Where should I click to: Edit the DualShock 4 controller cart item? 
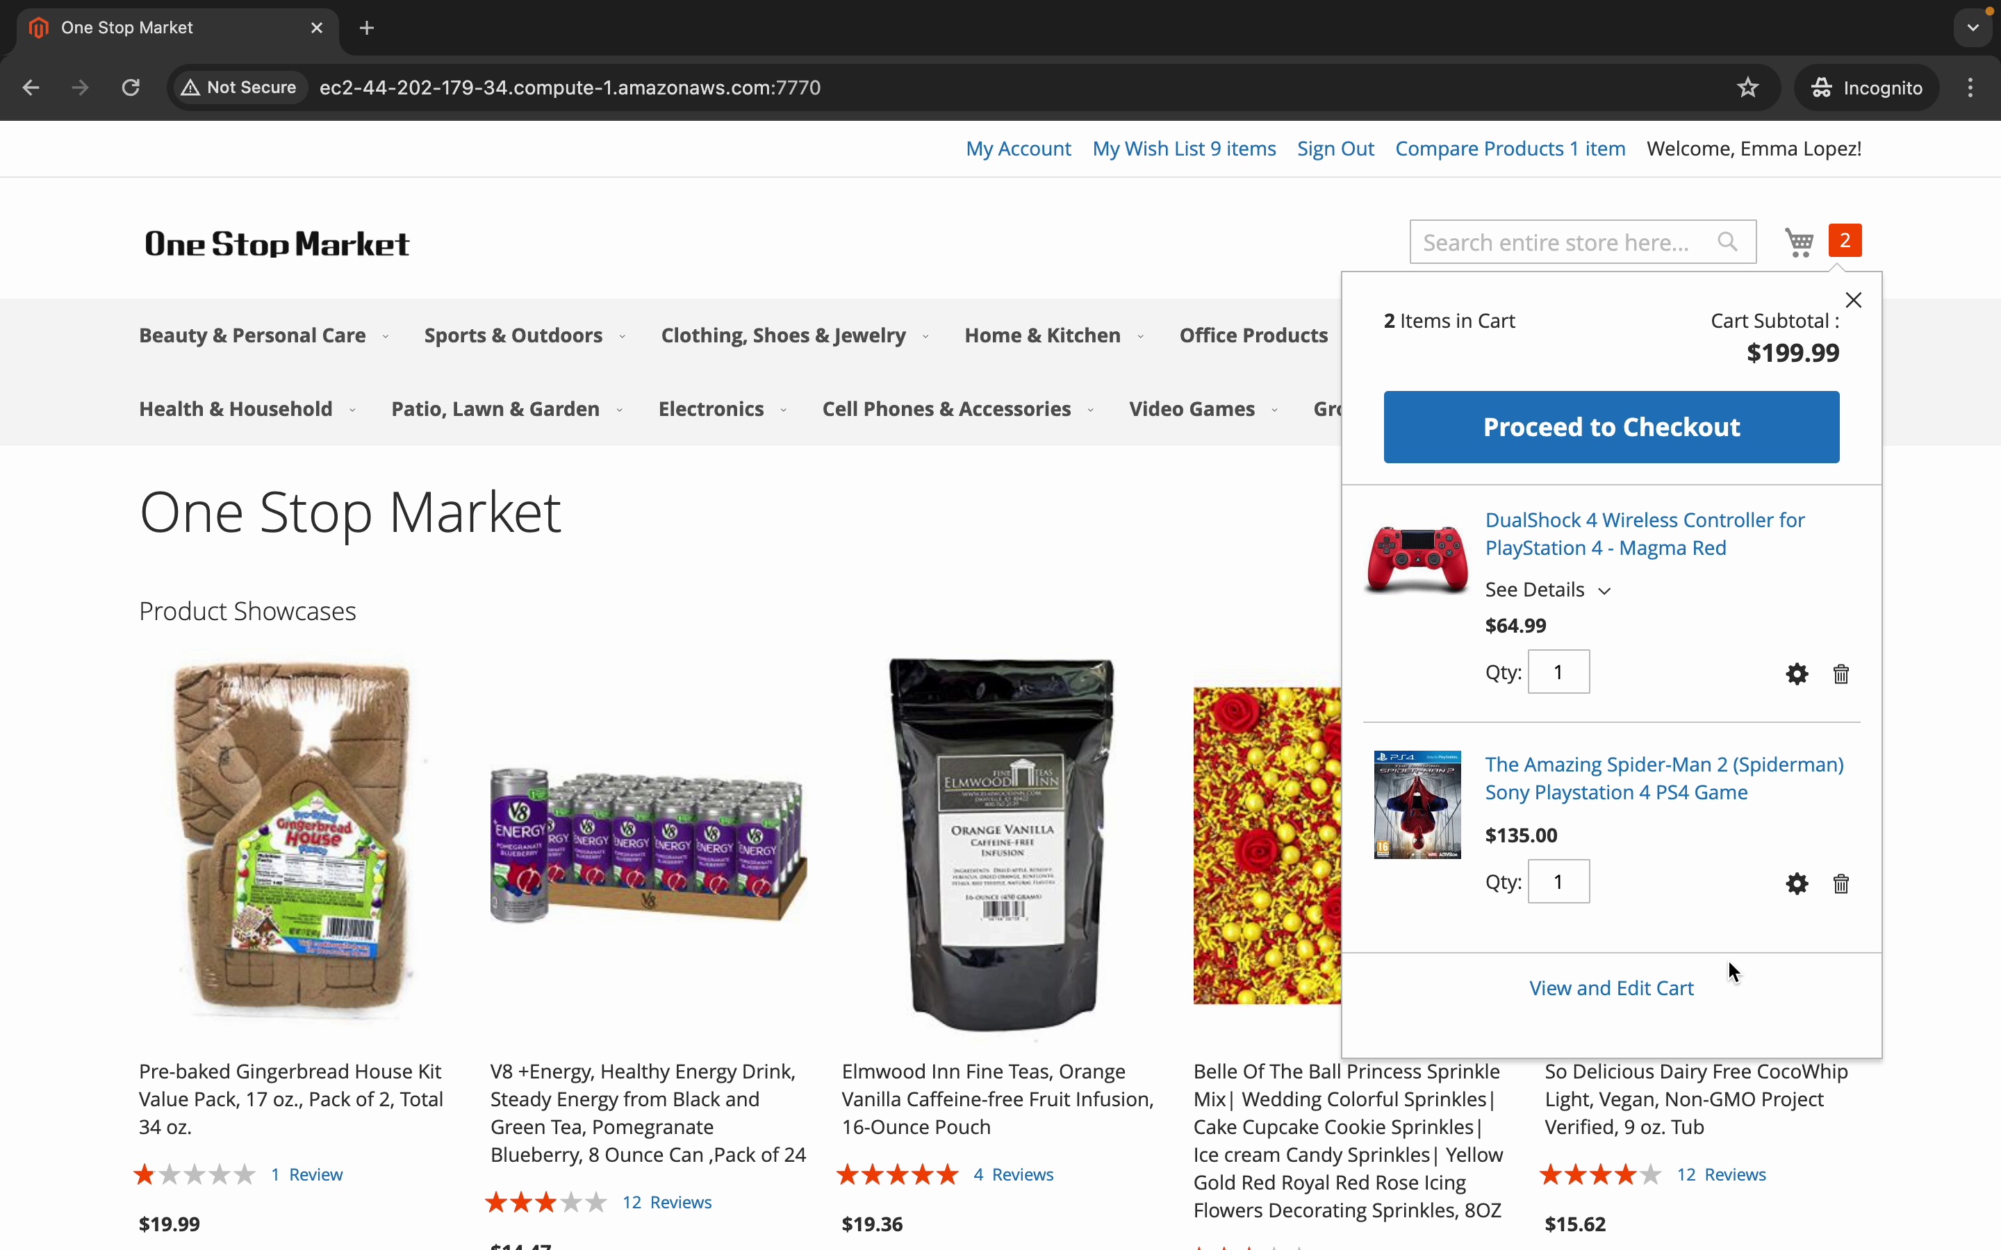(1797, 674)
